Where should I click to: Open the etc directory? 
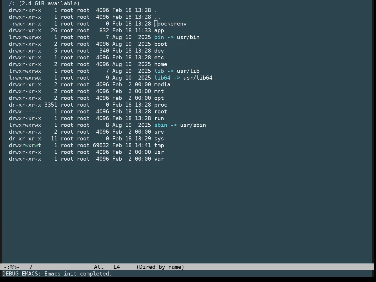159,58
